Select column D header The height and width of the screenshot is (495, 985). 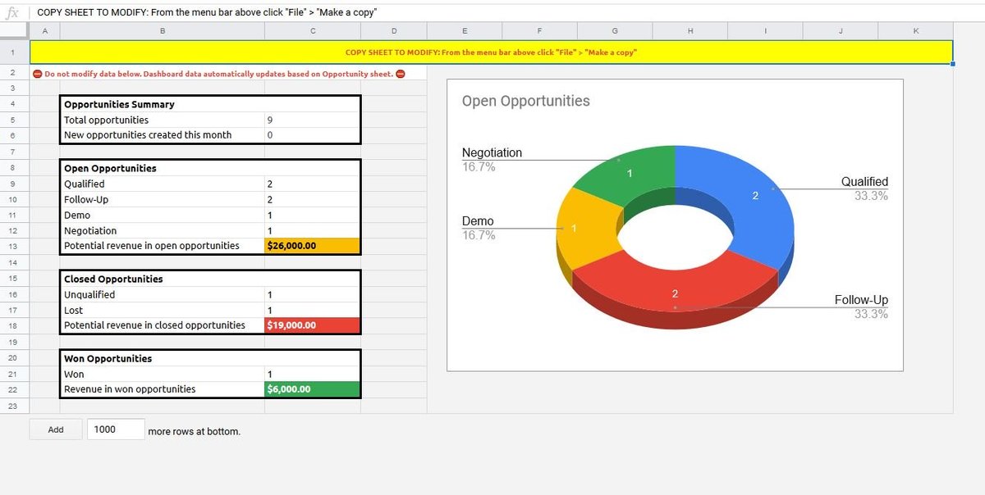(x=394, y=31)
